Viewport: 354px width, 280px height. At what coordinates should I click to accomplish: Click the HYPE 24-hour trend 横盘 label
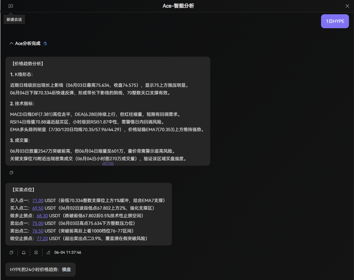click(66, 270)
